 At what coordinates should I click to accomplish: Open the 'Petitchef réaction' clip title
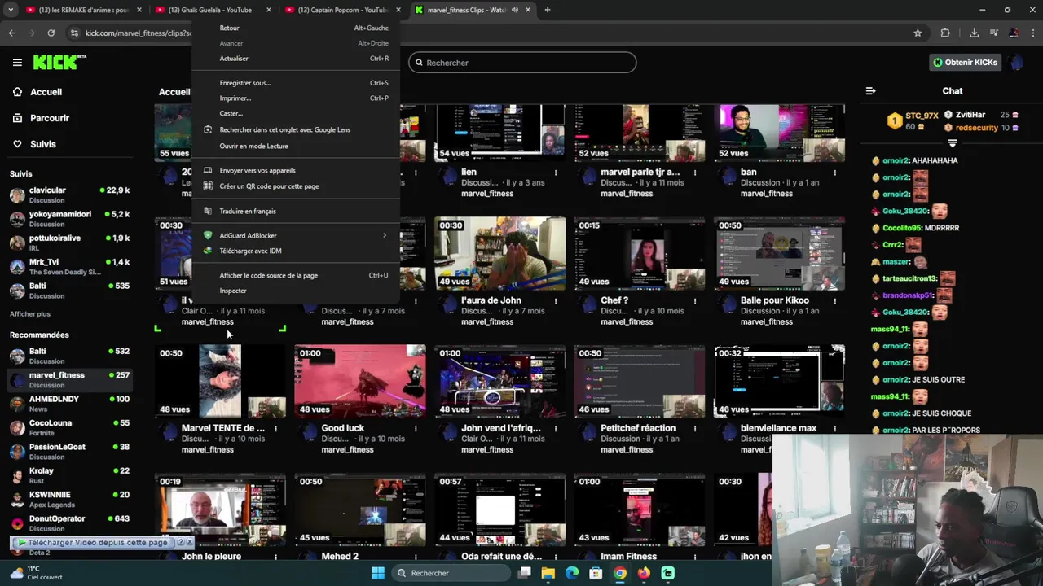[638, 428]
